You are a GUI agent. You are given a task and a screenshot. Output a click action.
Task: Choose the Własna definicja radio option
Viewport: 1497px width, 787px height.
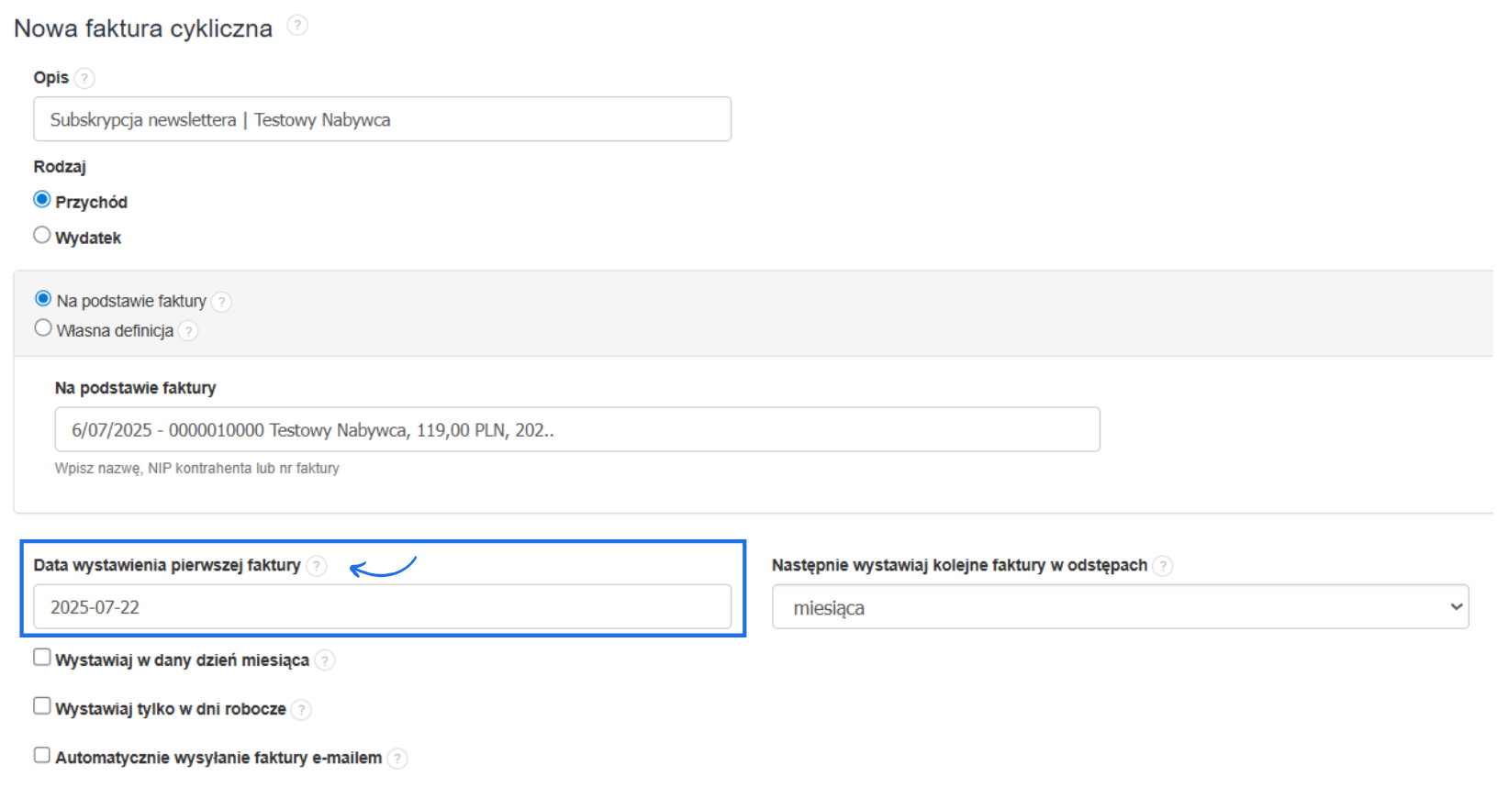click(43, 328)
